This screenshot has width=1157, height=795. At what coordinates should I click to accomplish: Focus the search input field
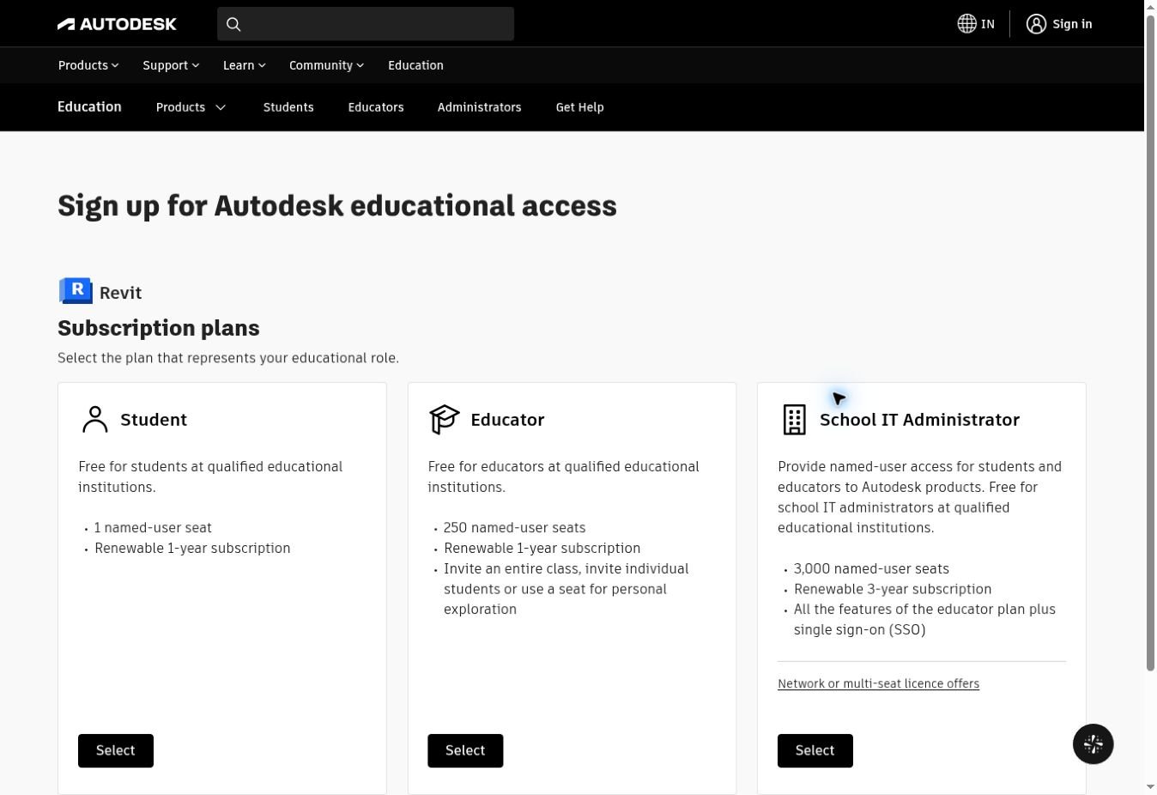click(x=366, y=24)
